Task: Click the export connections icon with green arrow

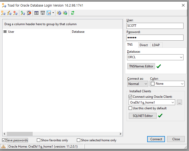Action: pos(65,13)
